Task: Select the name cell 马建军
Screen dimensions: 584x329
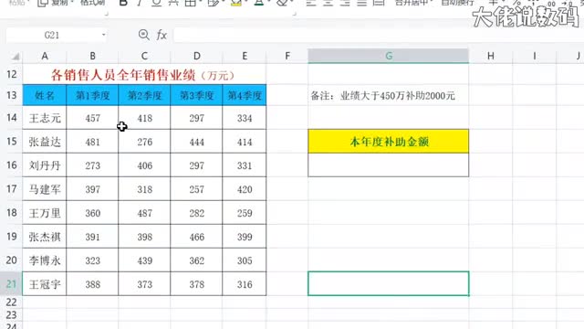Action: pos(45,189)
